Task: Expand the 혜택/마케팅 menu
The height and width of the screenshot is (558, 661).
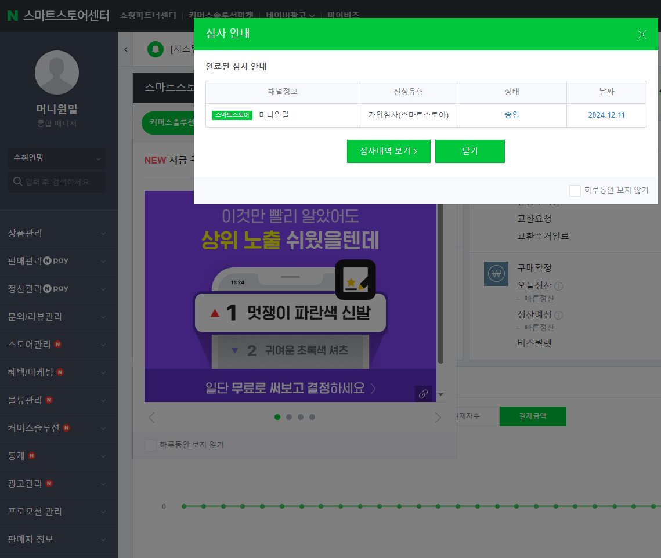Action: click(x=59, y=372)
